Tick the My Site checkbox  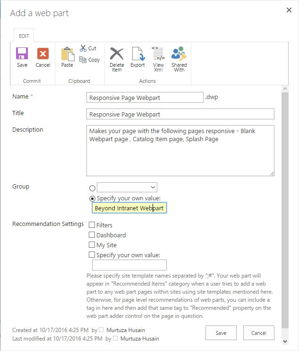click(92, 245)
